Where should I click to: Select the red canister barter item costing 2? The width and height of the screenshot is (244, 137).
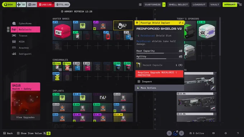(x=108, y=35)
